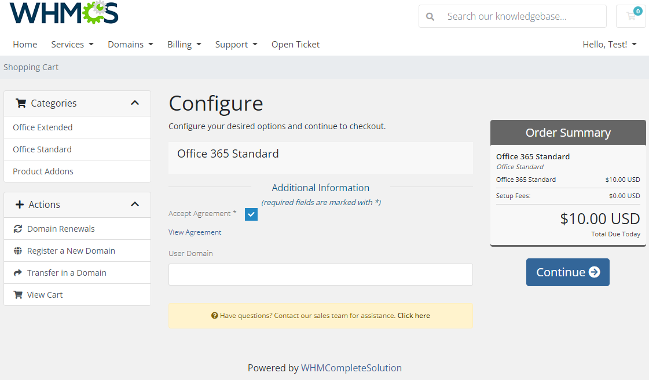
Task: Collapse the Categories panel chevron
Action: click(135, 103)
